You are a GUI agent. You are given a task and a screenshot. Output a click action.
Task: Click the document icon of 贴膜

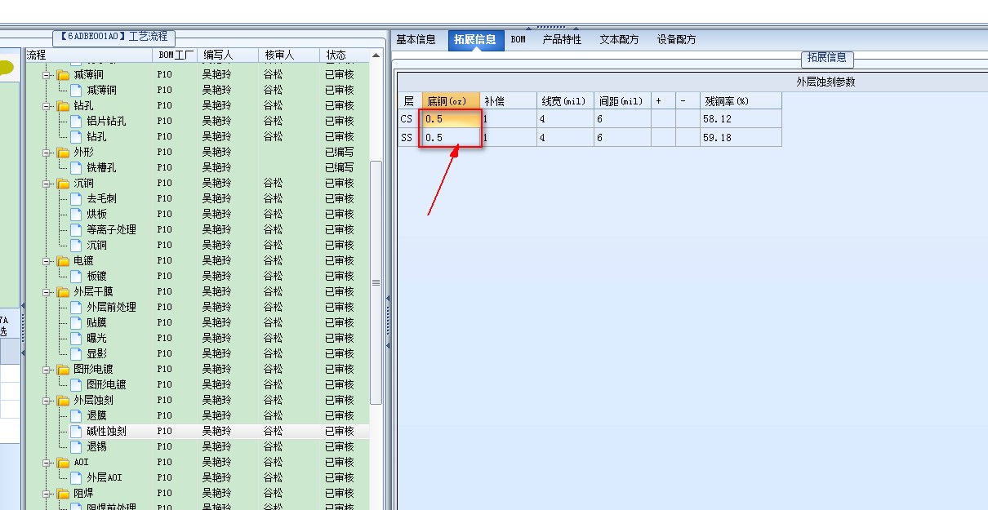[x=77, y=322]
